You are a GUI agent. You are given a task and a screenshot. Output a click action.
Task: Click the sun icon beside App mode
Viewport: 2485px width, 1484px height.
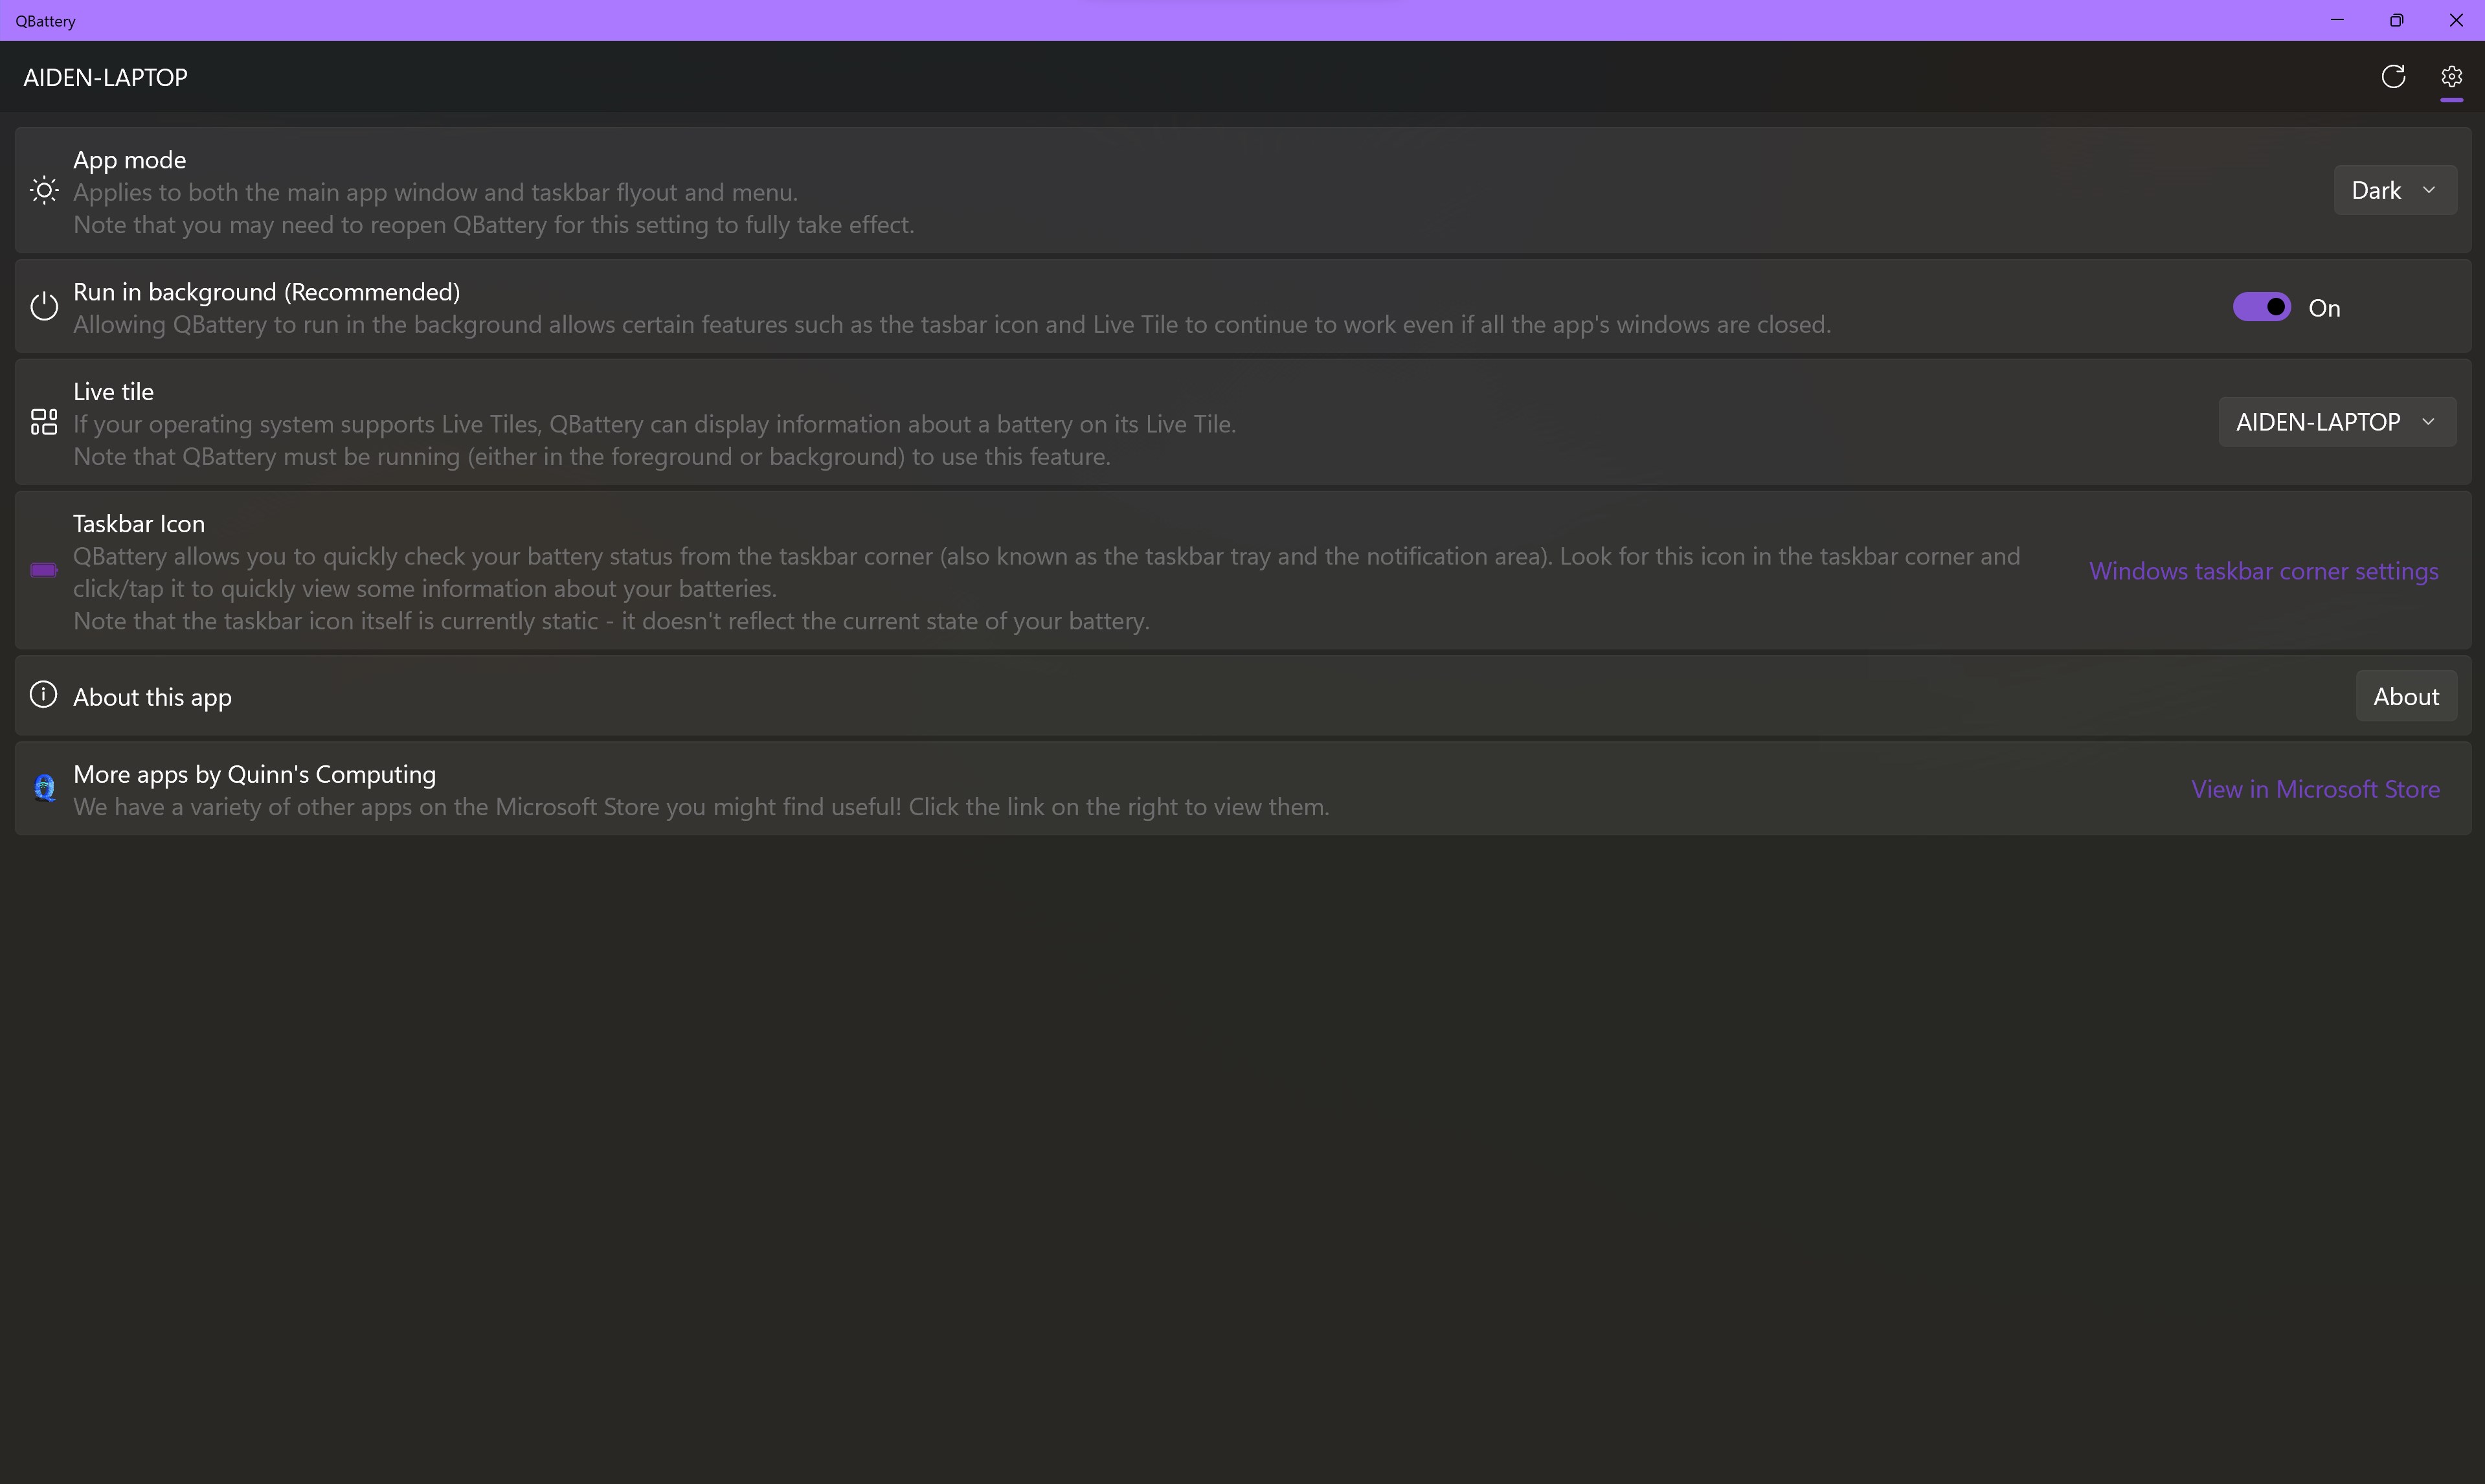click(x=44, y=190)
